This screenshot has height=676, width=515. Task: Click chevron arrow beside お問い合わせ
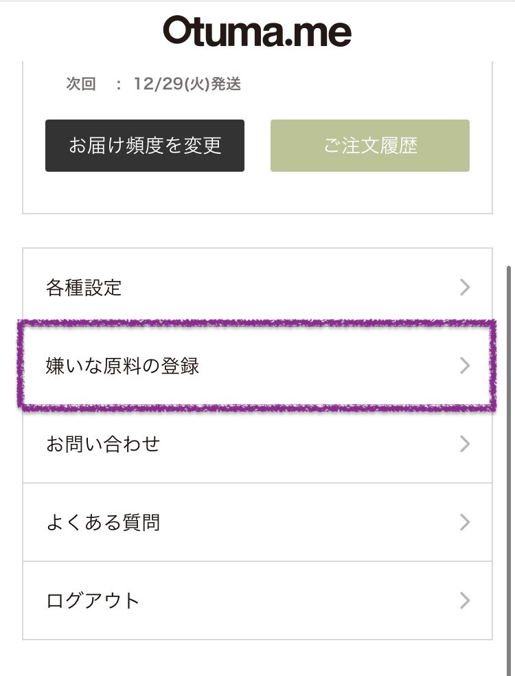(465, 444)
